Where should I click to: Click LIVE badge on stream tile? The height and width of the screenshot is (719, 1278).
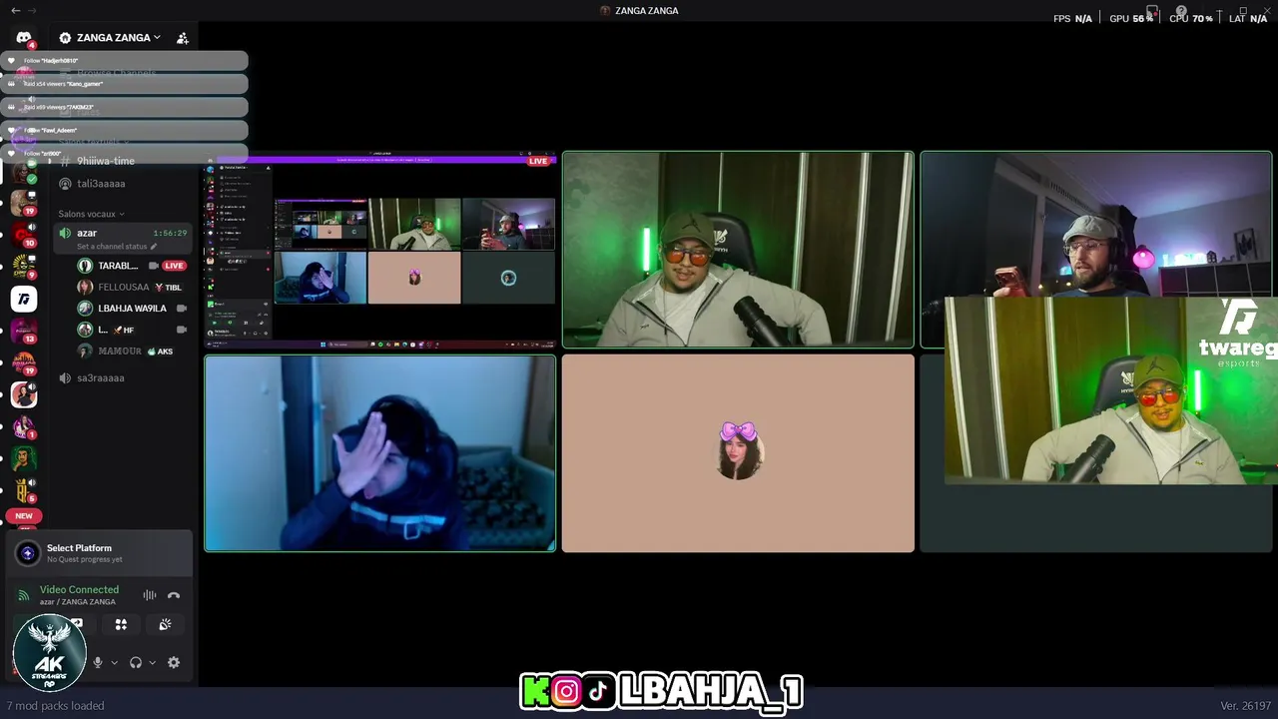pos(538,161)
